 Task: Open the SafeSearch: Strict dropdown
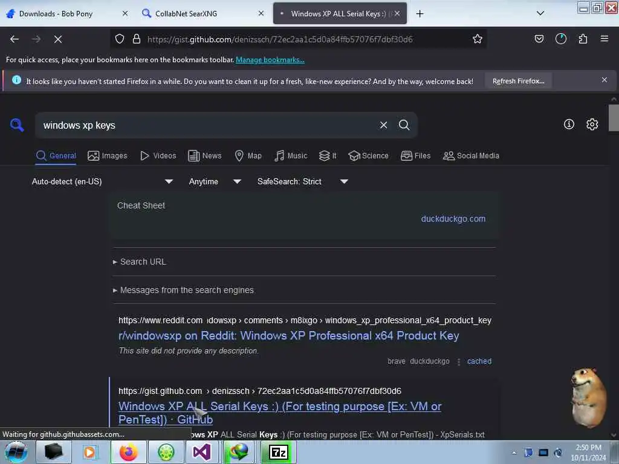pyautogui.click(x=302, y=181)
